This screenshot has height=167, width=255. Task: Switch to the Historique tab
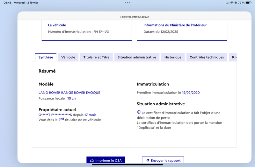tap(173, 57)
